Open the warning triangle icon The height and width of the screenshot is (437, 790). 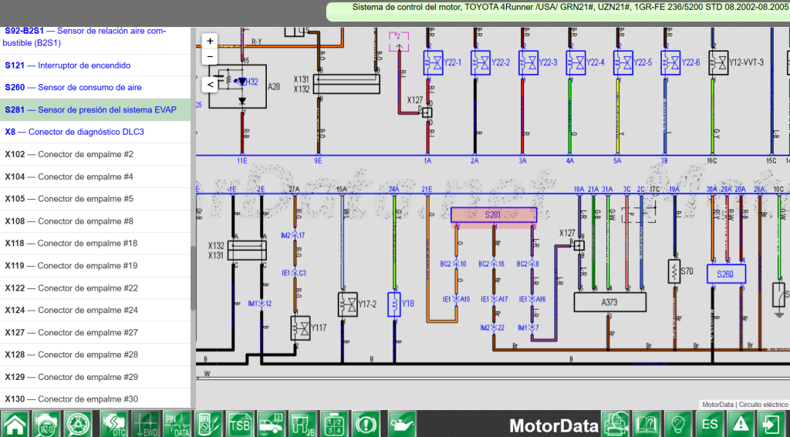click(x=741, y=424)
